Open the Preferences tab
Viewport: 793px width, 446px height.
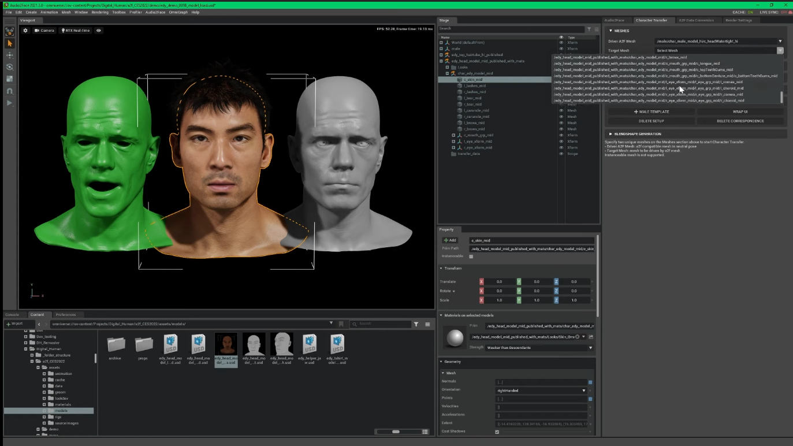[66, 315]
